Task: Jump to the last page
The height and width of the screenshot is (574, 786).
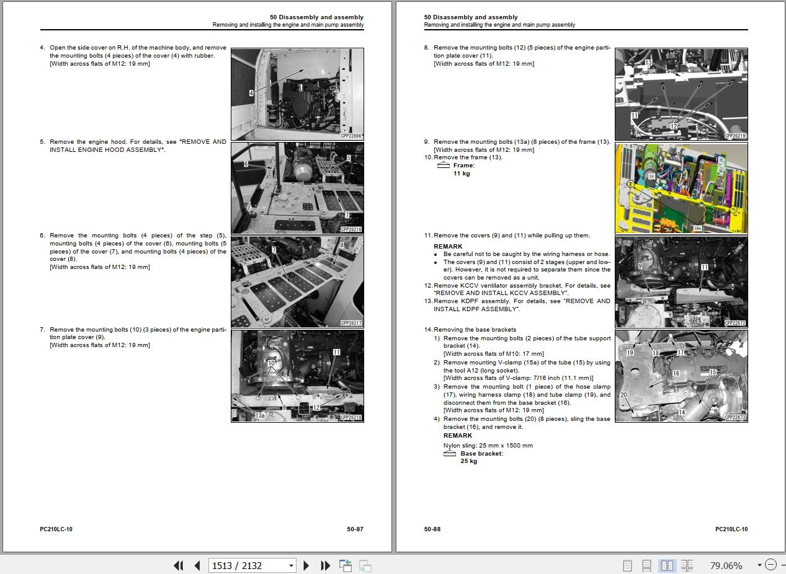Action: (x=325, y=565)
